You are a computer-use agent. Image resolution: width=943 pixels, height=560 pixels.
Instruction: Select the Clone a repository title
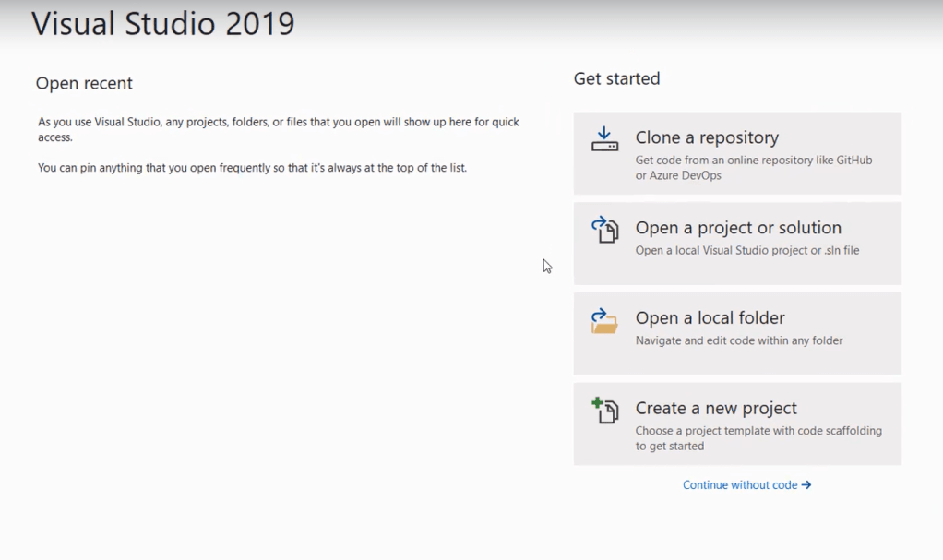point(707,137)
